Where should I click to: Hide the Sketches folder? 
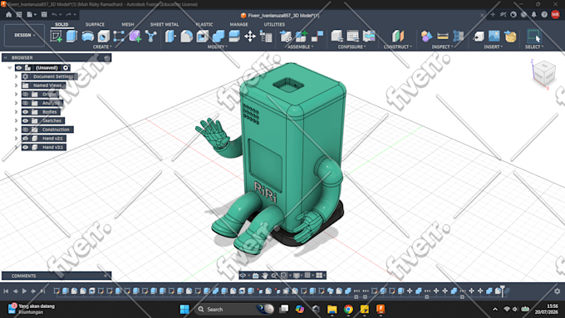click(x=25, y=120)
